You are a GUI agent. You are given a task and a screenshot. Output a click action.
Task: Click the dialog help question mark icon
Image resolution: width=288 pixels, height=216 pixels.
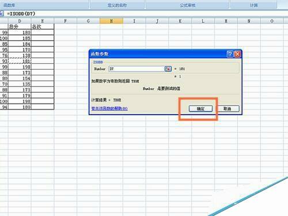click(230, 54)
